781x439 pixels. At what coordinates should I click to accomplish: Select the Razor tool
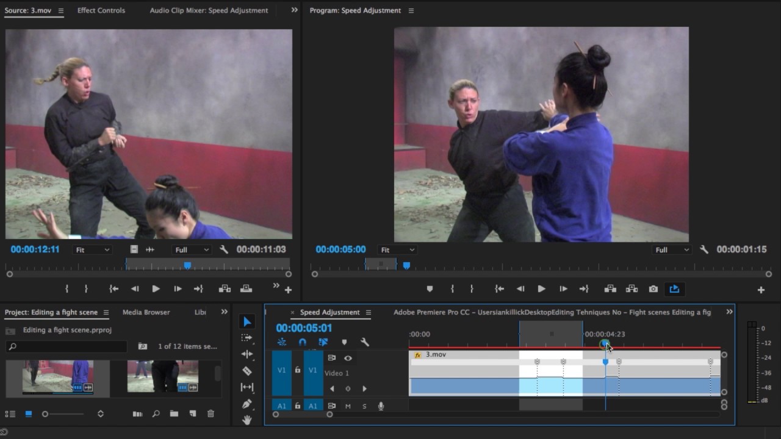(x=247, y=371)
